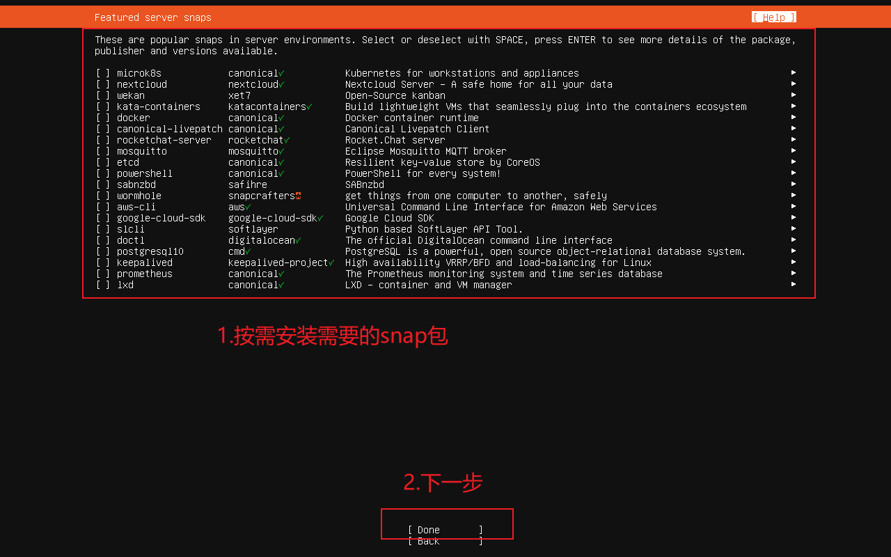
Task: Expand the slcli row details arrow
Action: point(794,228)
